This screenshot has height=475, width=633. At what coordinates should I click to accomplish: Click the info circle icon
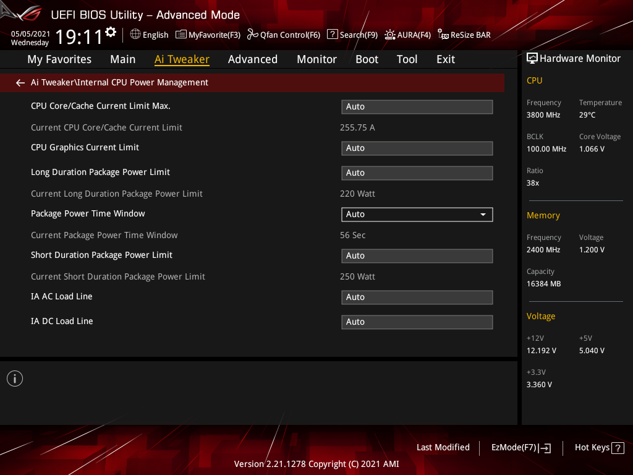pos(15,379)
